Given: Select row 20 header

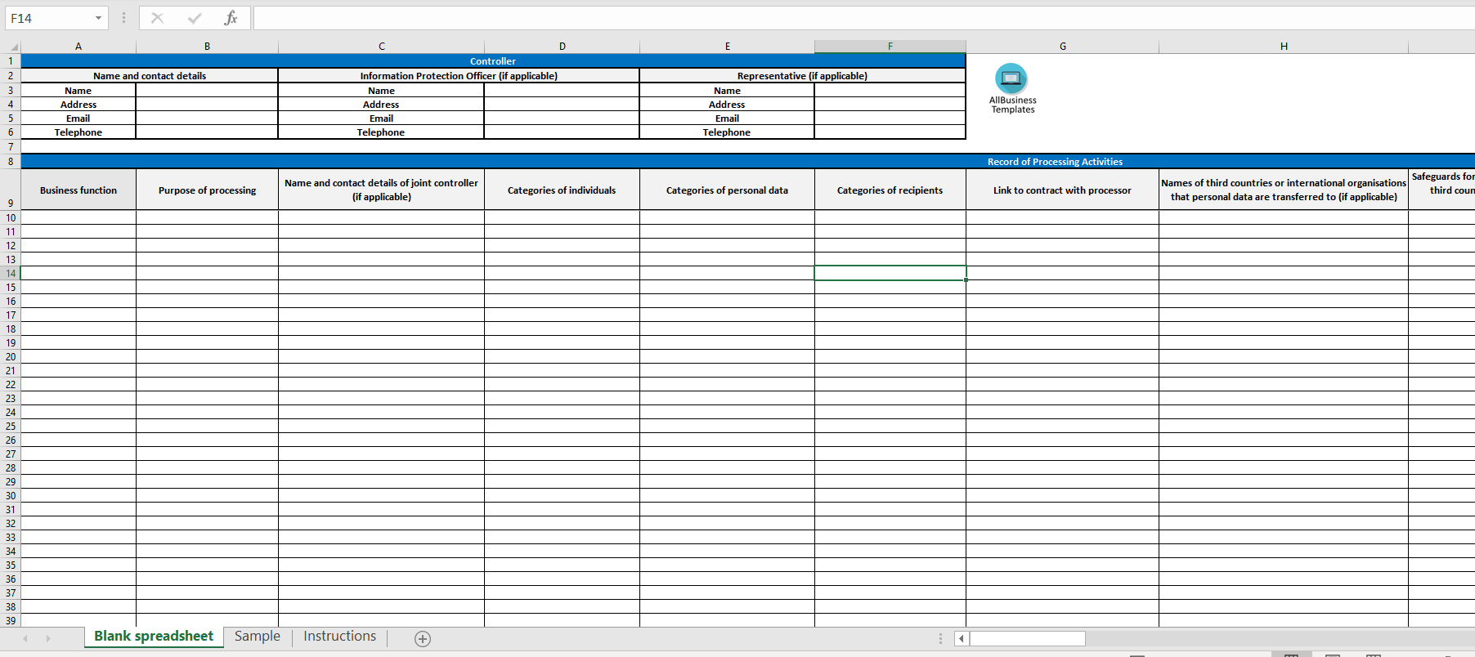Looking at the screenshot, I should [x=11, y=357].
